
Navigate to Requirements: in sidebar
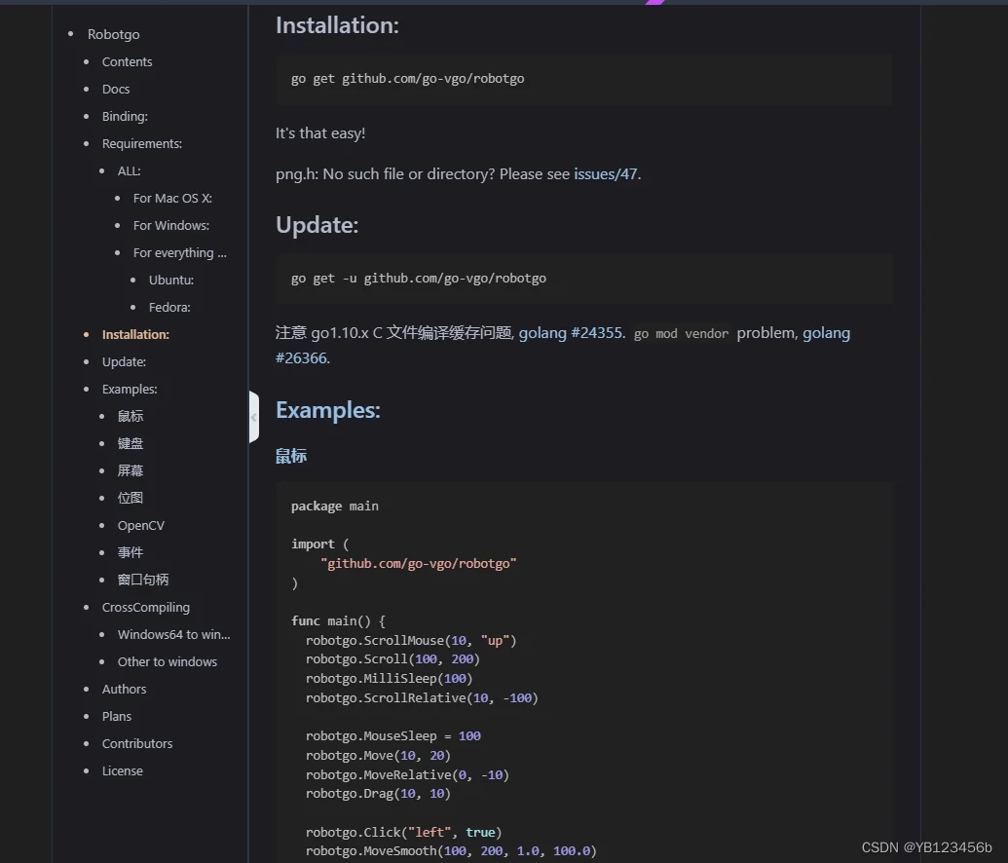coord(141,143)
